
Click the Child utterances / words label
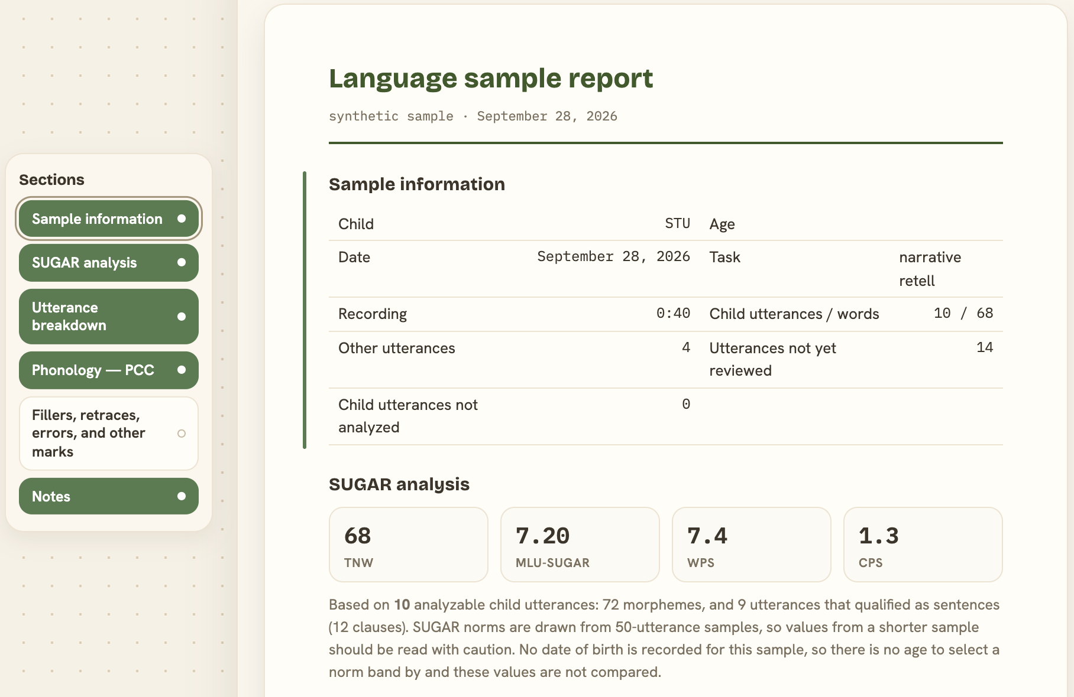click(x=794, y=314)
